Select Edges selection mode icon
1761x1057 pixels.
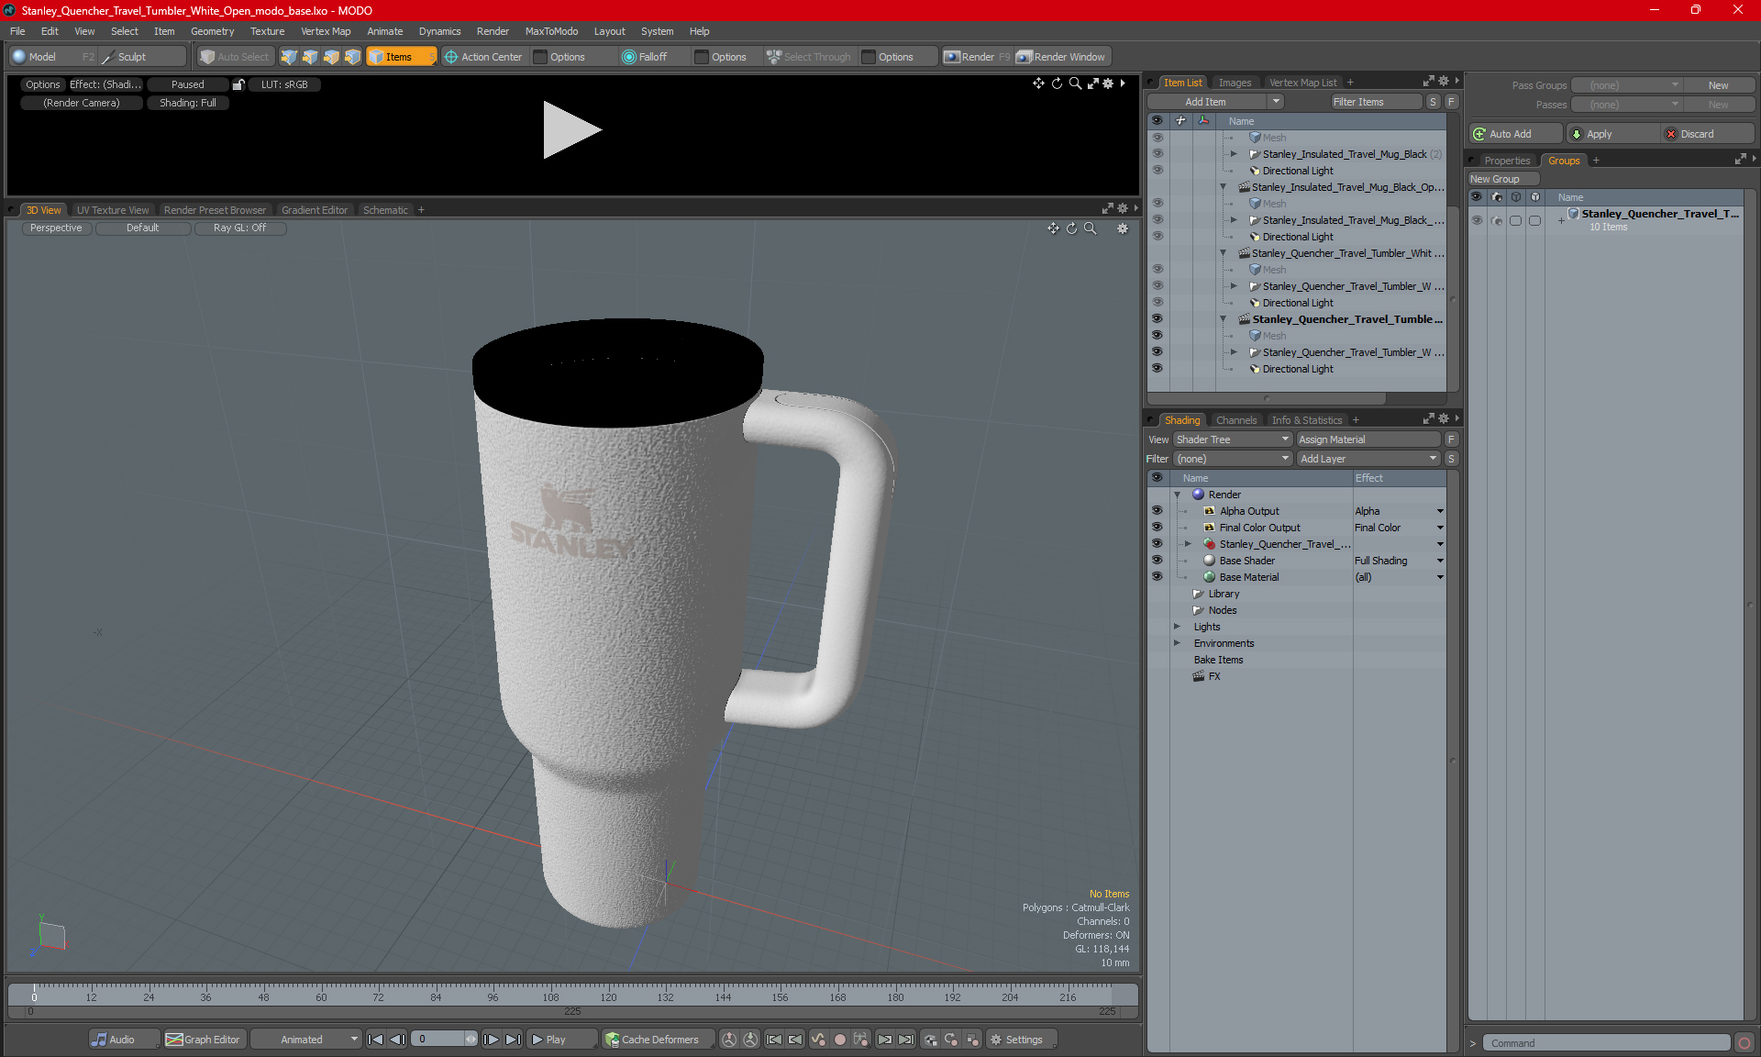(310, 57)
